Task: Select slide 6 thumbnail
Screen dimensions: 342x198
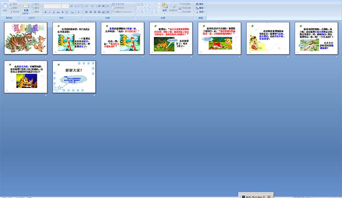Action: [268, 38]
